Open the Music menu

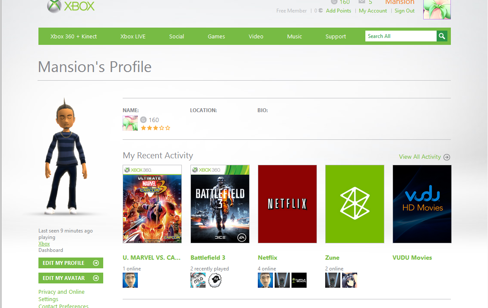pos(295,36)
